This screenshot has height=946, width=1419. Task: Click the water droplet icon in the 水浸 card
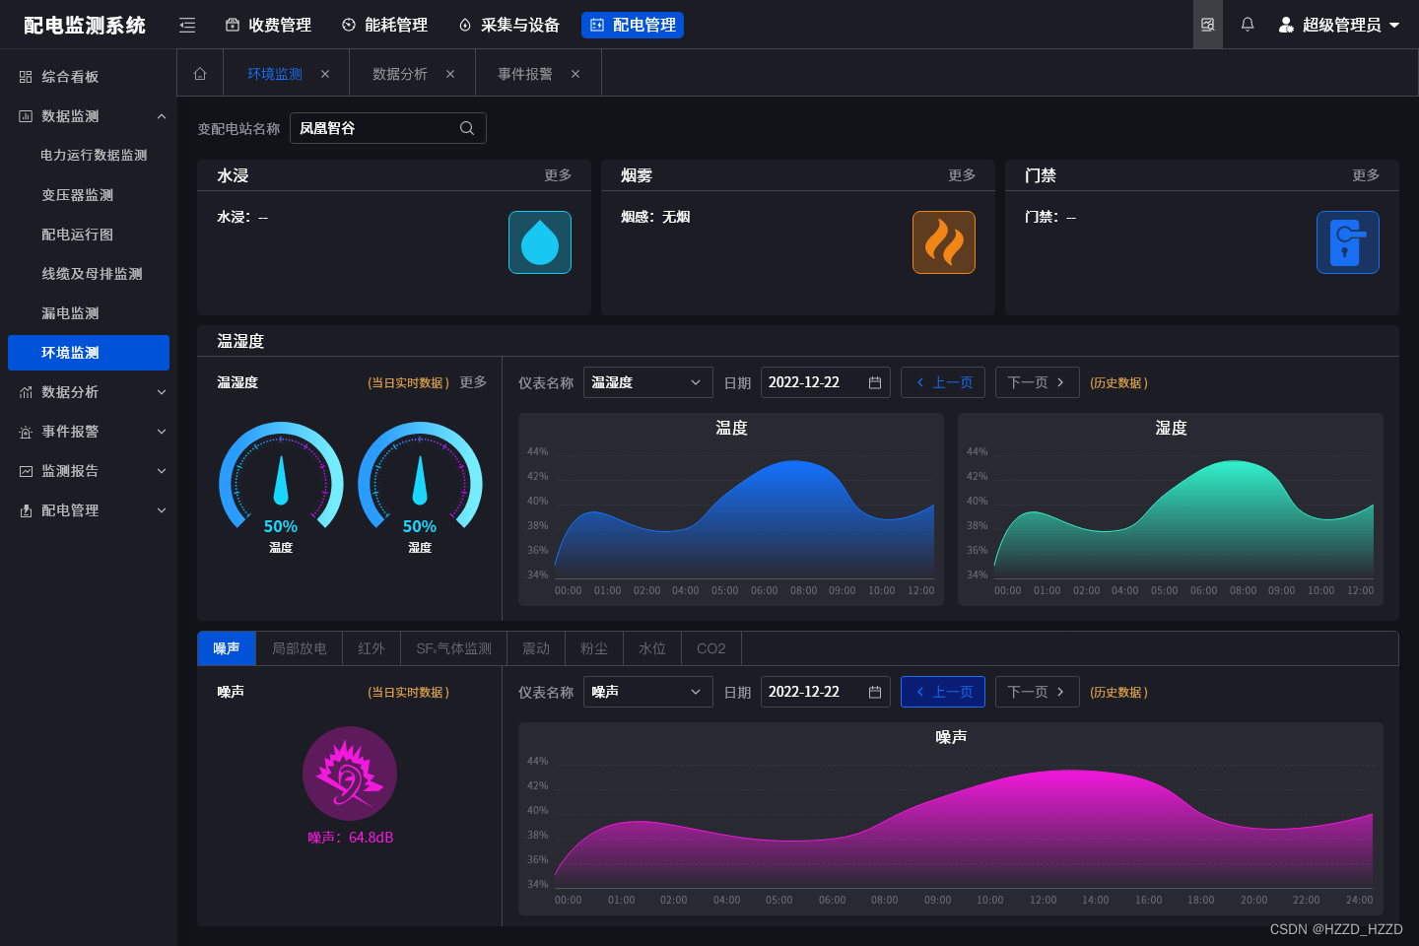pos(540,242)
